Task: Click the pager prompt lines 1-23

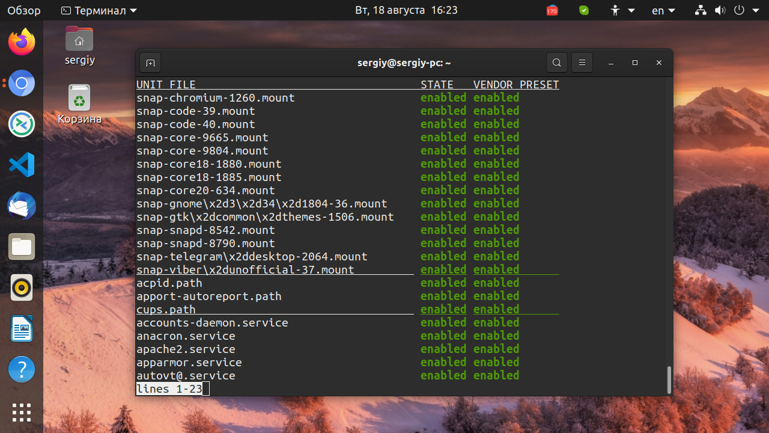Action: click(169, 388)
